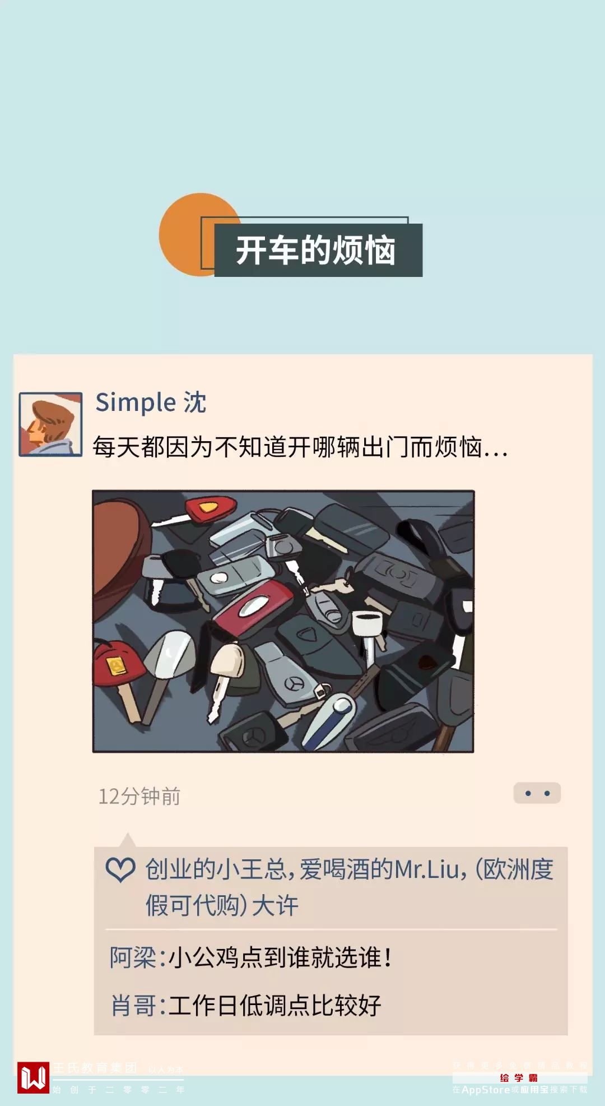Open liker 创业的小王总's profile
Image resolution: width=605 pixels, height=1106 pixels.
(x=216, y=869)
